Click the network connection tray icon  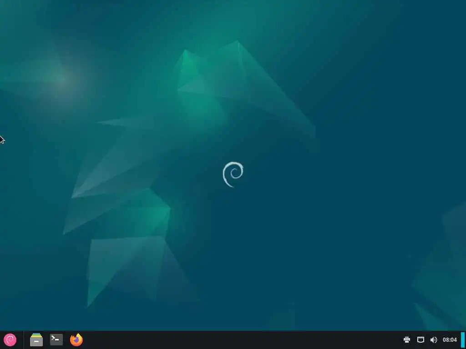pos(420,340)
